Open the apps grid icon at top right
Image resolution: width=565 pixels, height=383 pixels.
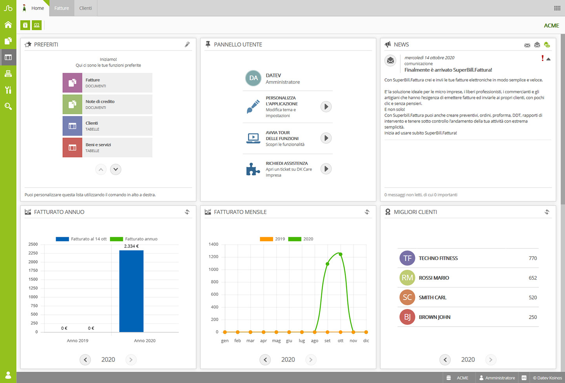click(557, 8)
